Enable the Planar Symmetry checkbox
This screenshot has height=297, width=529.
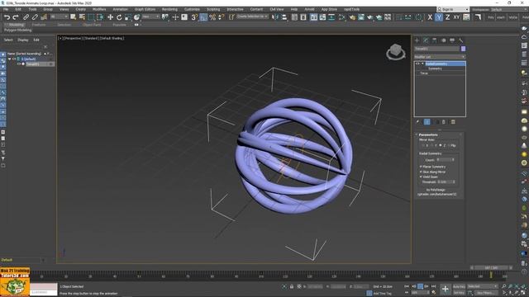point(421,167)
